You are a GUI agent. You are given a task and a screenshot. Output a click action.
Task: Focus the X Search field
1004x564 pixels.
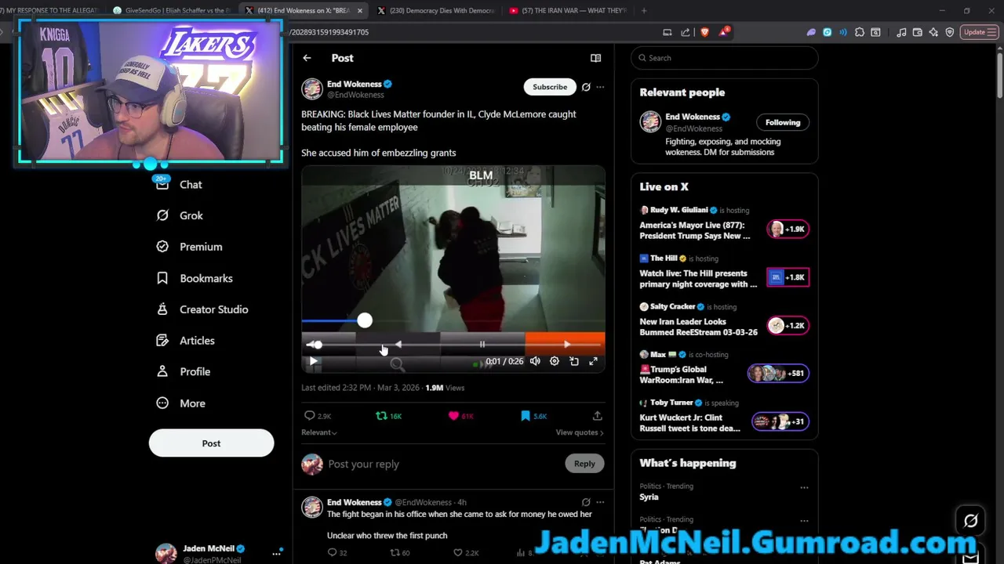pyautogui.click(x=725, y=58)
